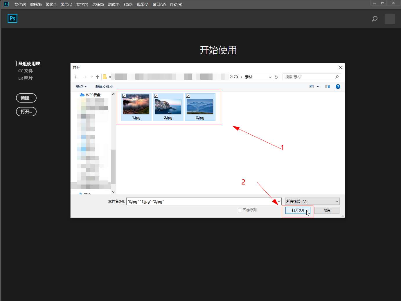Click the 新建... button on start screen

(26, 98)
